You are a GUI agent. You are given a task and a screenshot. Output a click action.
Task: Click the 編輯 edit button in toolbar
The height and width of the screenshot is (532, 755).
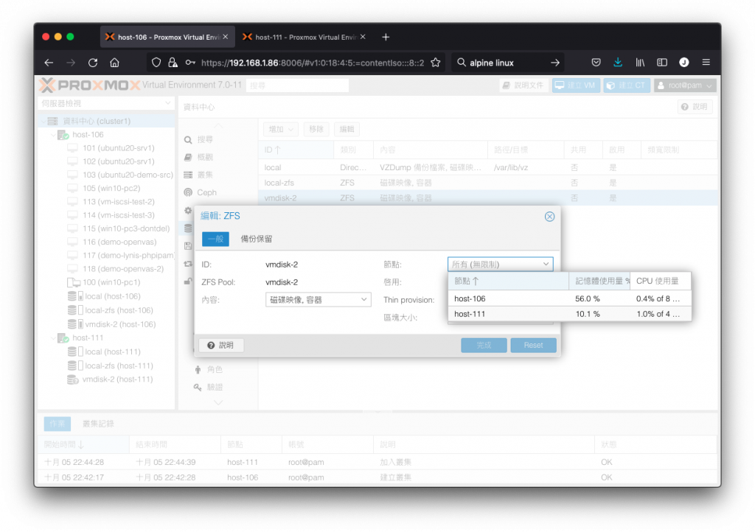click(347, 130)
